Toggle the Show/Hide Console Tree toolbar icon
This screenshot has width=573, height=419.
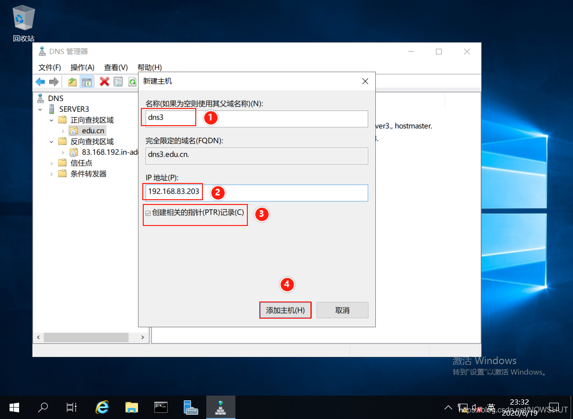[86, 82]
